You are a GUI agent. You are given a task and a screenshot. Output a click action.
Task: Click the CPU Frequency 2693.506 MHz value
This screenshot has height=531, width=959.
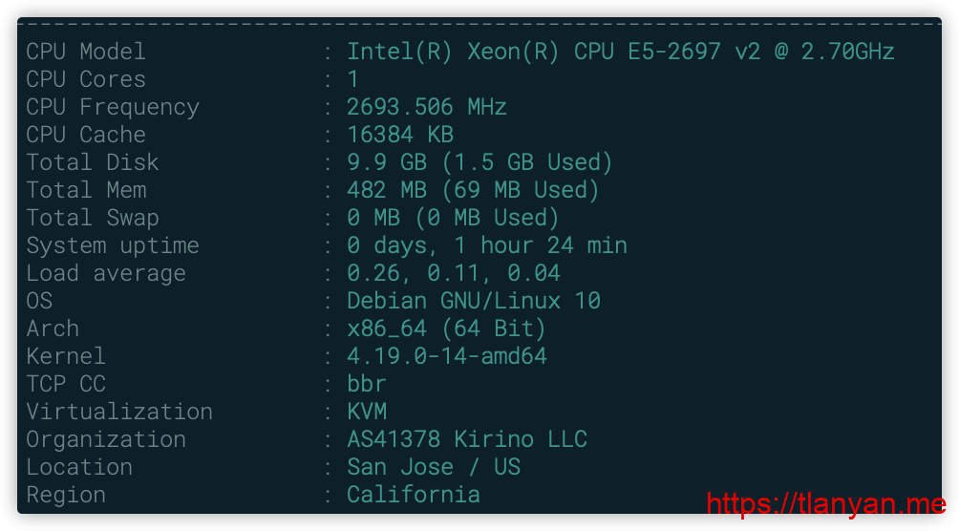[426, 107]
